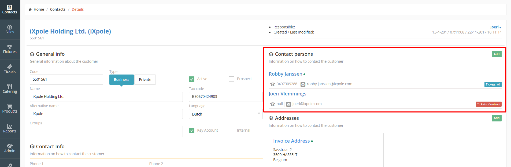
Task: Click status dot beside Robby Janssen
Action: pyautogui.click(x=305, y=75)
